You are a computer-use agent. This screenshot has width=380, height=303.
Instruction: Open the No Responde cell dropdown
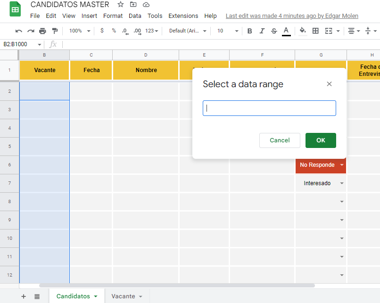(342, 165)
